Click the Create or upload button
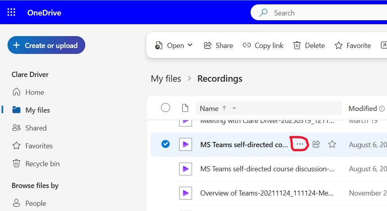Viewport: 387px width, 211px height. tap(46, 45)
